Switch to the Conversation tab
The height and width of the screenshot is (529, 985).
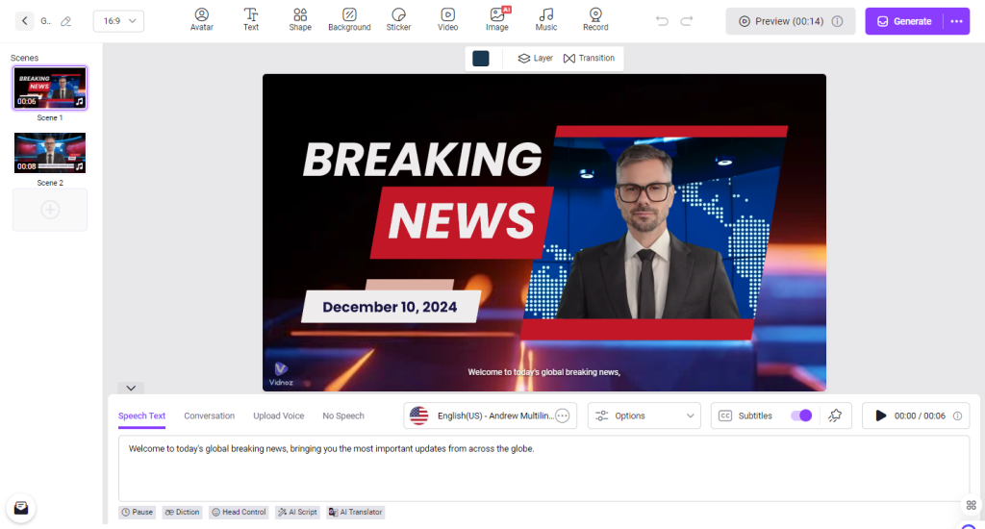click(209, 416)
